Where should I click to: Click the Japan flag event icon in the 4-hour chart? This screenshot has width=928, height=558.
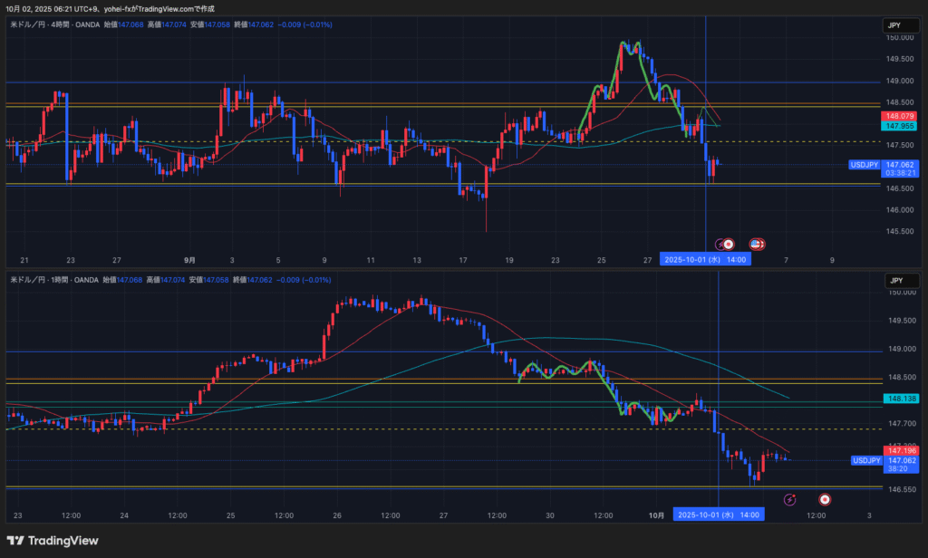coord(728,244)
